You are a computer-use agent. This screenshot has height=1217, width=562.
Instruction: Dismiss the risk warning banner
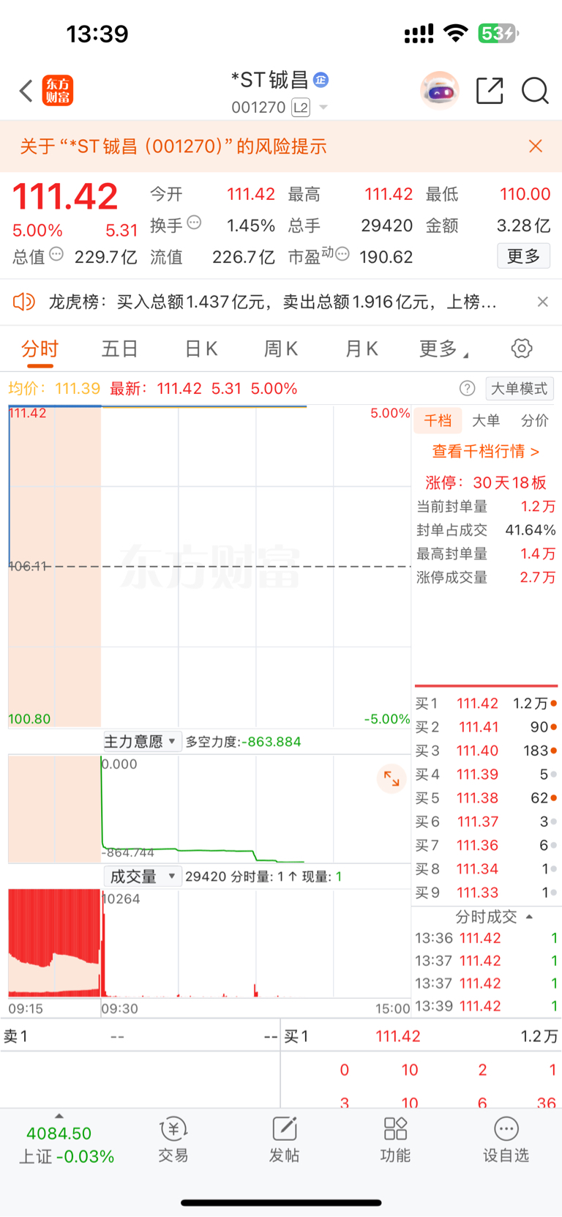pyautogui.click(x=536, y=146)
